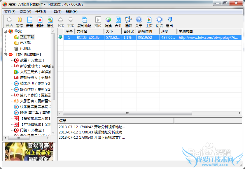Open 查看(V) menu
This screenshot has width=245, height=169.
click(25, 12)
